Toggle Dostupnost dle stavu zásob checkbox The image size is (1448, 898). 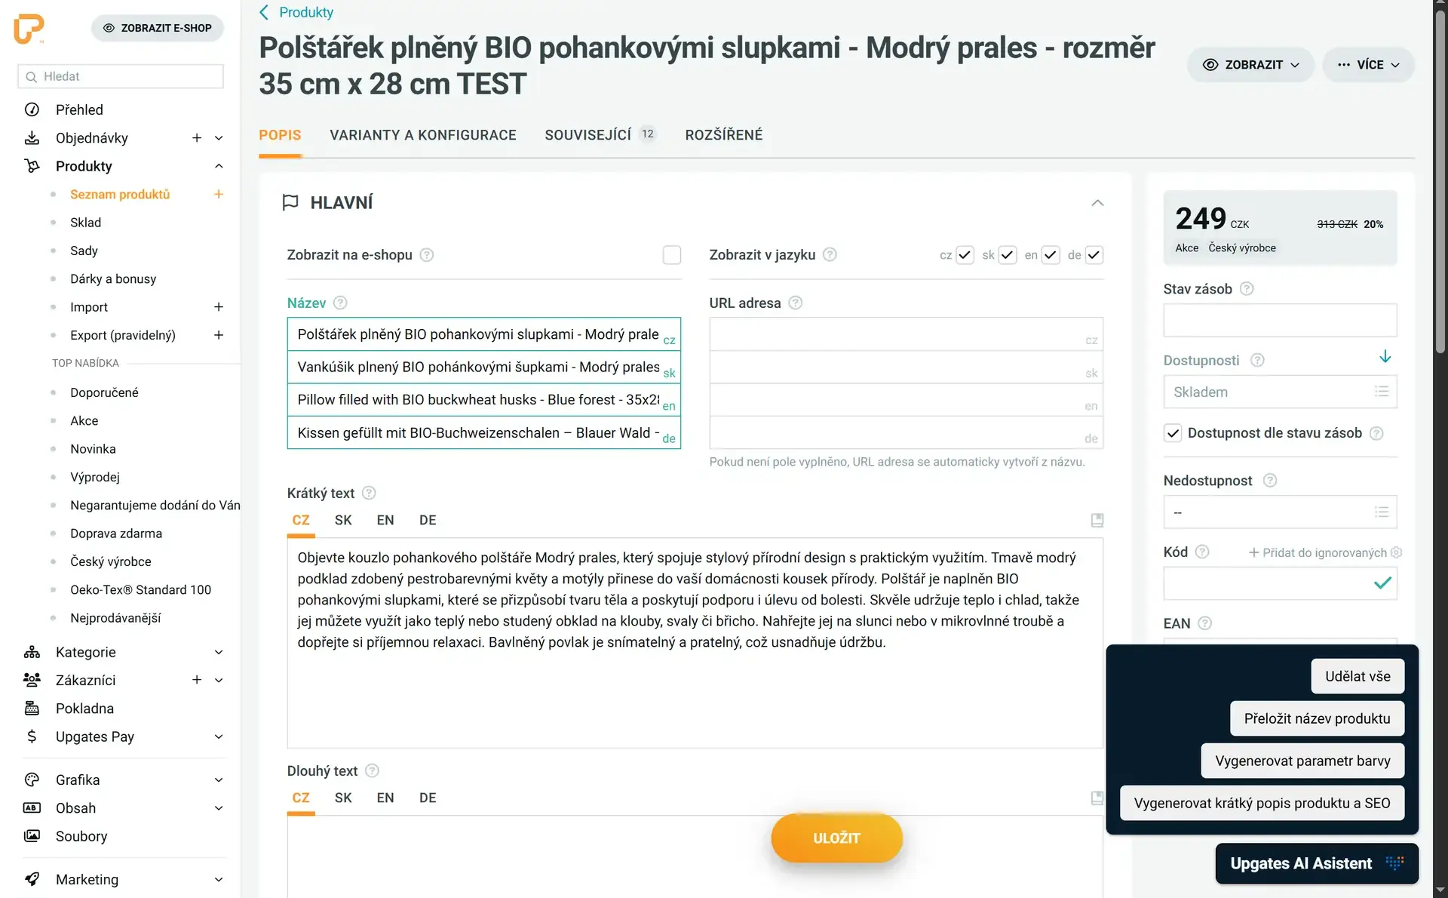tap(1173, 433)
